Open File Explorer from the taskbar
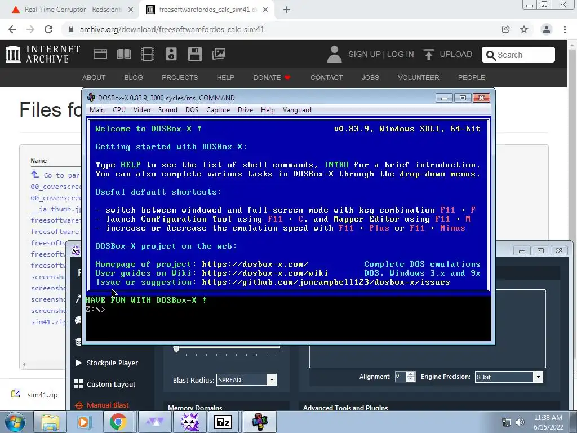 (50, 422)
